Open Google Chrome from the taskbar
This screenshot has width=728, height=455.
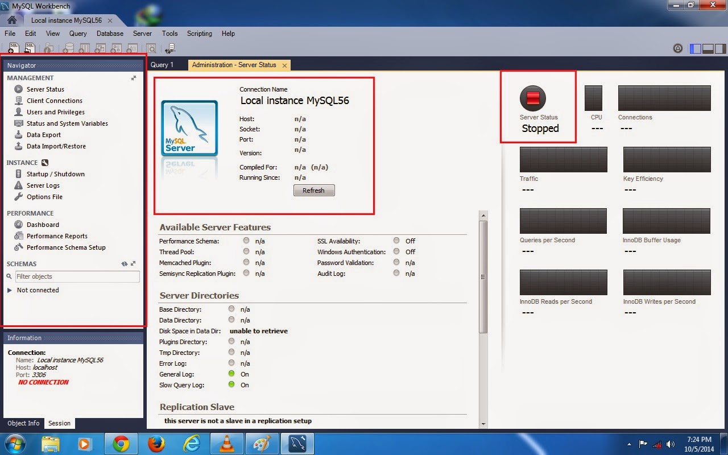click(121, 444)
